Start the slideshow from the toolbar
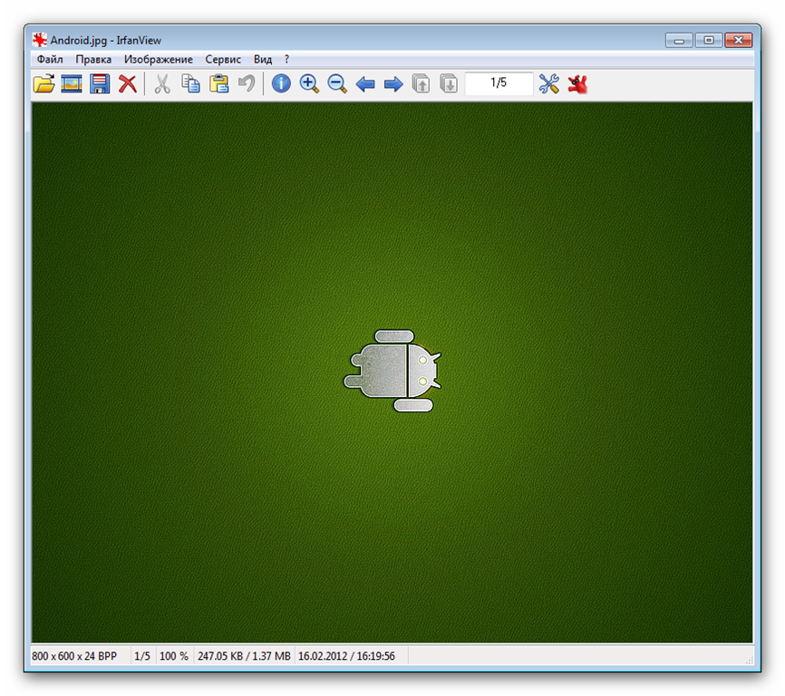This screenshot has width=785, height=696. pos(72,84)
